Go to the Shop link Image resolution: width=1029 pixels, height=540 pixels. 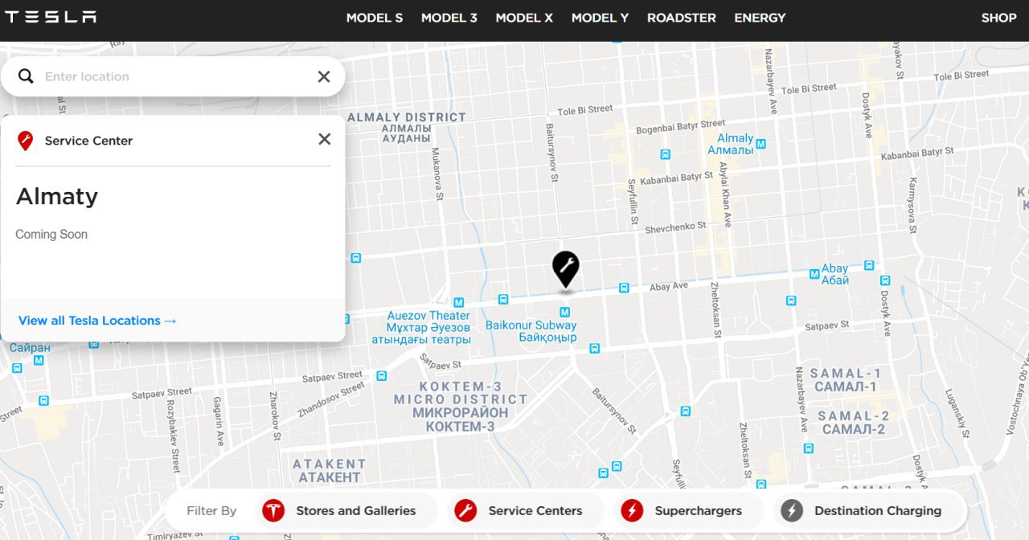pos(998,18)
